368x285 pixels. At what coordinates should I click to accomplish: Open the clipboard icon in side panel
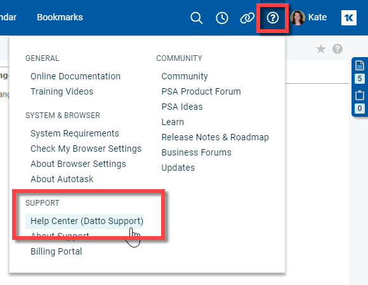[360, 95]
